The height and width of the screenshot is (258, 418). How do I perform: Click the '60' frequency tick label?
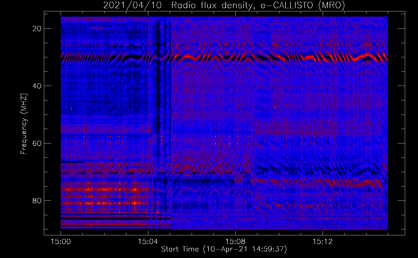pyautogui.click(x=37, y=143)
